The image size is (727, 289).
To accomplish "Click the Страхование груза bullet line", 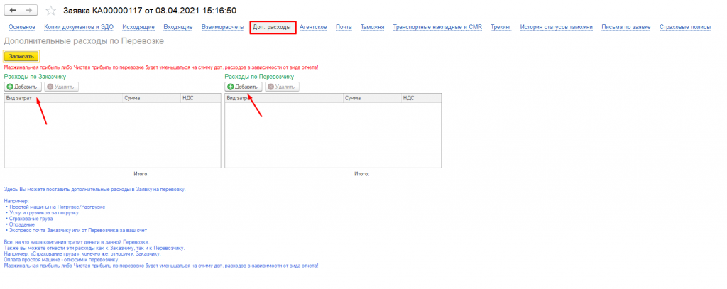I will click(31, 219).
